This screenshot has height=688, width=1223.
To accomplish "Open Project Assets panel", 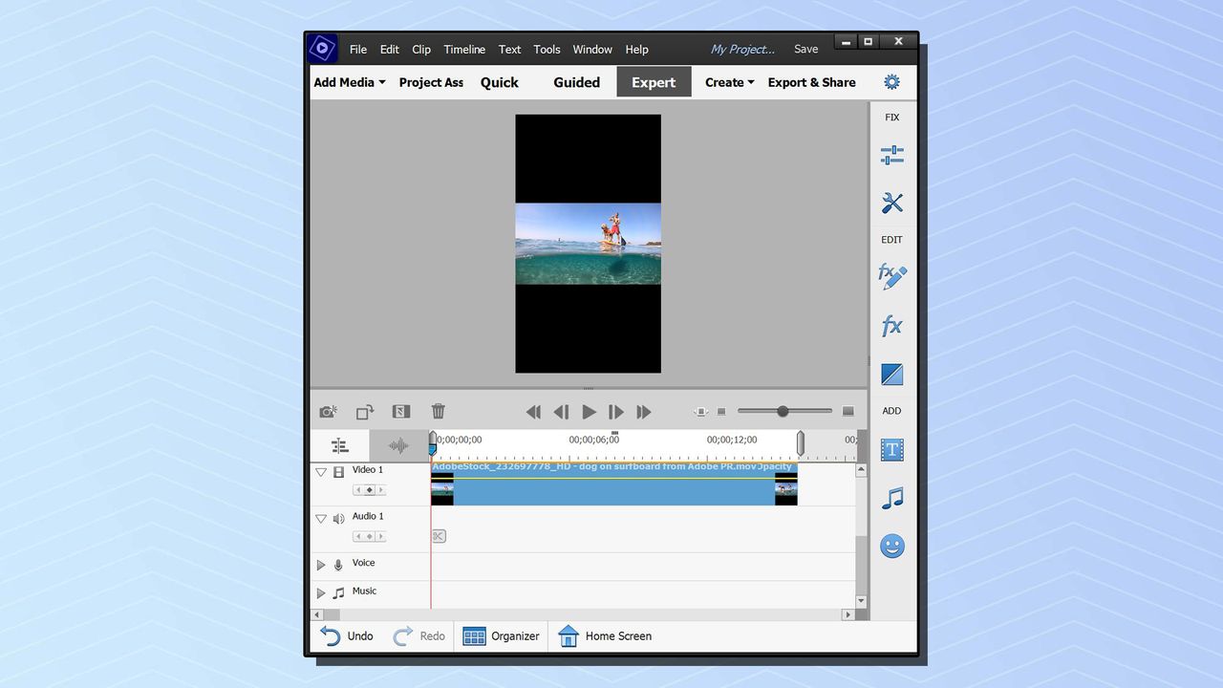I will 431,82.
